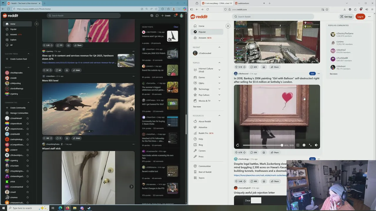Go to Popular in the dark Reddit sidebar
Viewport: 376px width, 211px height.
click(x=17, y=29)
